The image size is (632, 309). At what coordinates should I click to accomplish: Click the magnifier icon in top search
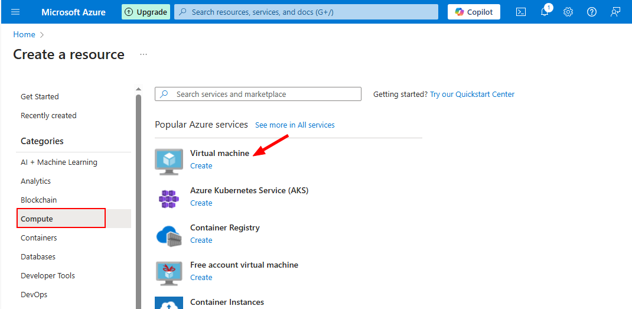click(x=183, y=12)
